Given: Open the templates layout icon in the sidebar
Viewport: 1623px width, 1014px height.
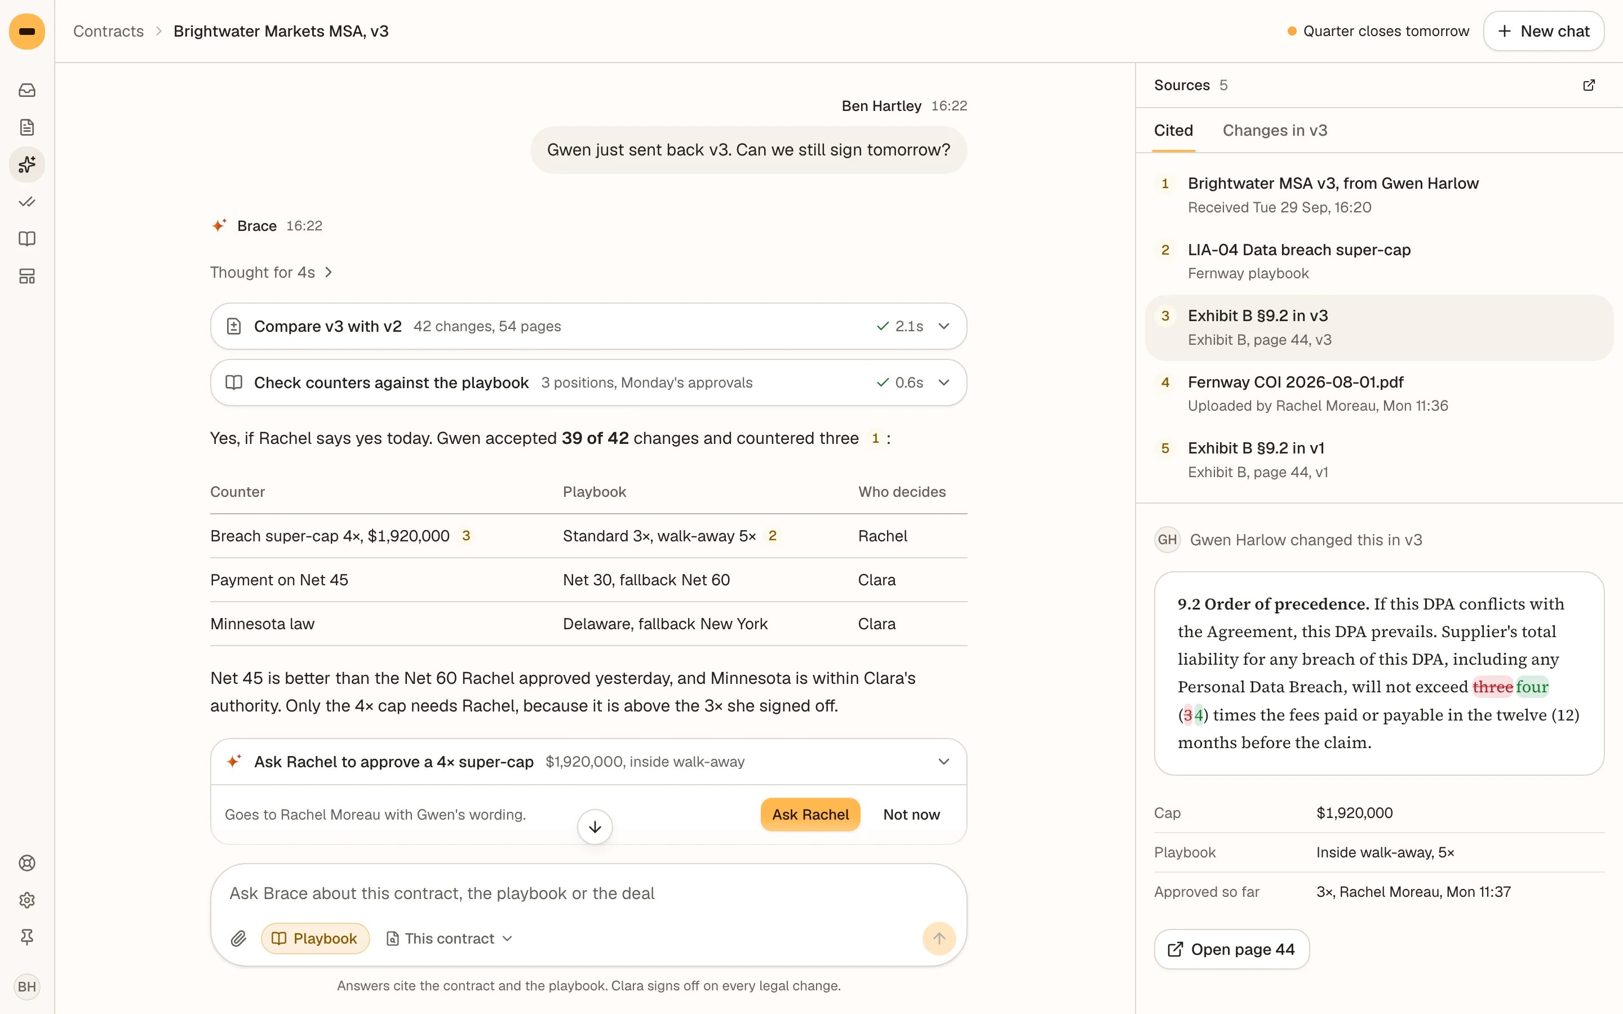Looking at the screenshot, I should 27,276.
